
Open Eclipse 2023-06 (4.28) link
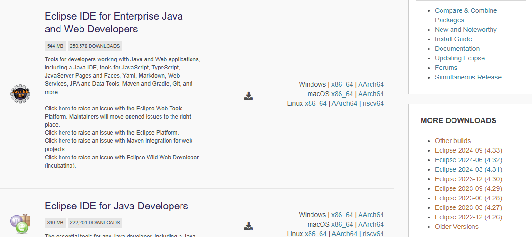pos(468,197)
